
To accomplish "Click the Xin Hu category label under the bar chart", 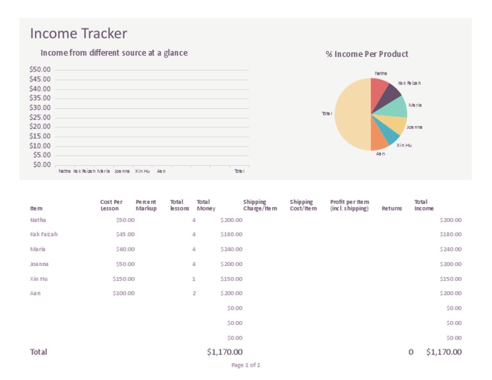I will click(142, 171).
